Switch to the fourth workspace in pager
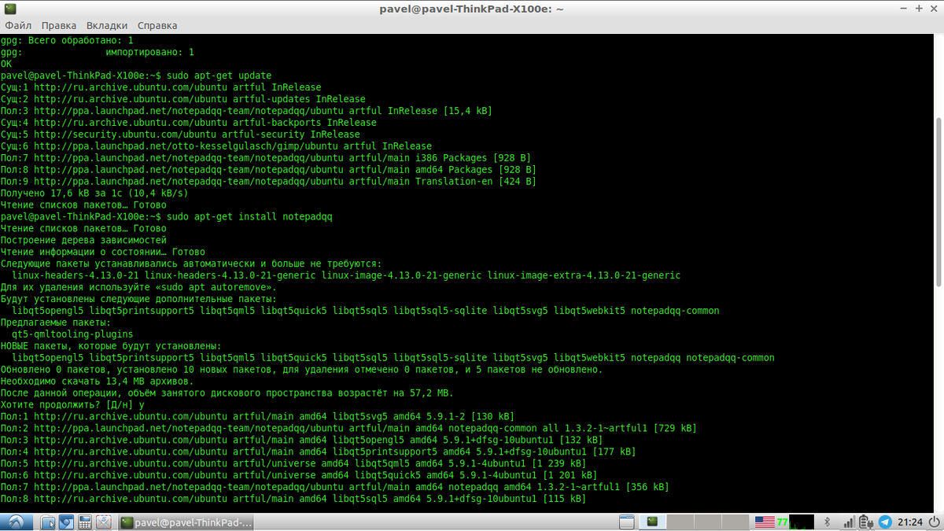The height and width of the screenshot is (531, 944). point(736,522)
